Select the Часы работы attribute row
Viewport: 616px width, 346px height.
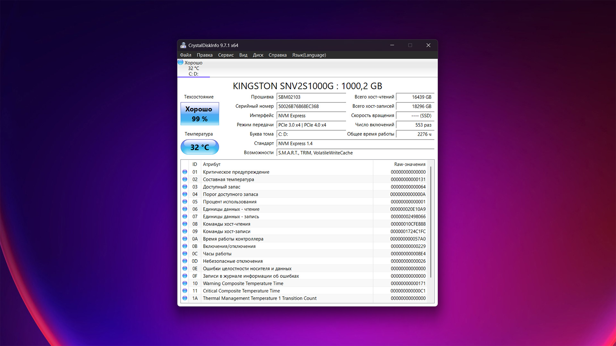coord(304,253)
